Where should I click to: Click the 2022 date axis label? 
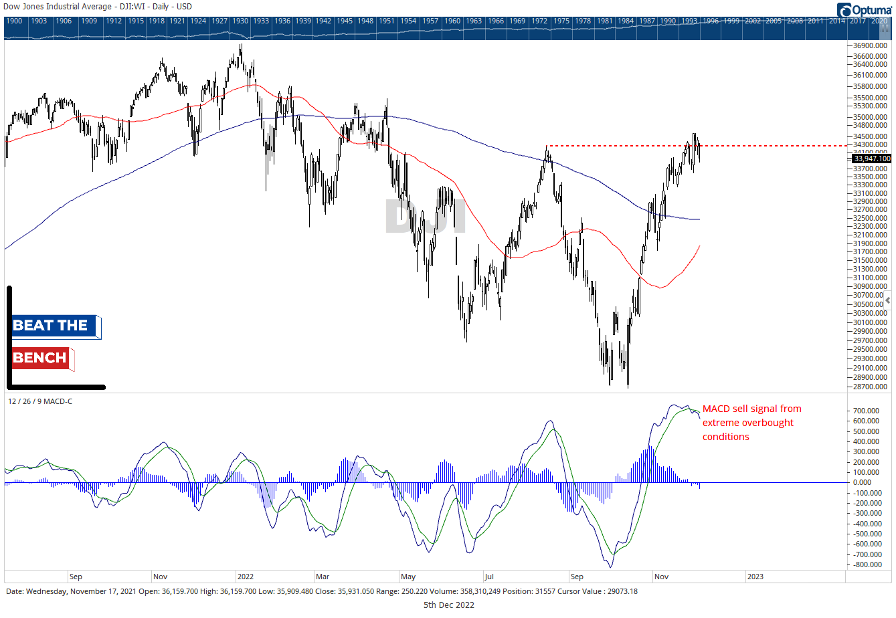(x=246, y=577)
